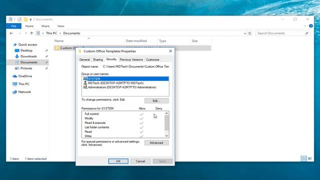
Task: Click the Desktop pin icon
Action: [x=46, y=50]
